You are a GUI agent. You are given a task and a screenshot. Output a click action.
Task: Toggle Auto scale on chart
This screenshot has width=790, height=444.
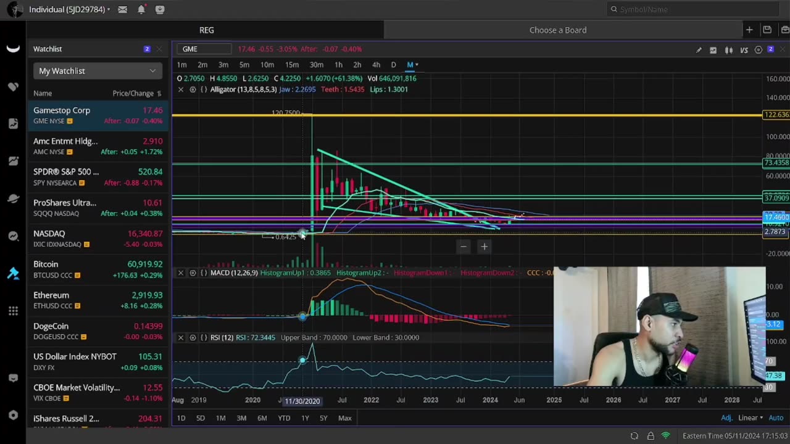click(776, 418)
